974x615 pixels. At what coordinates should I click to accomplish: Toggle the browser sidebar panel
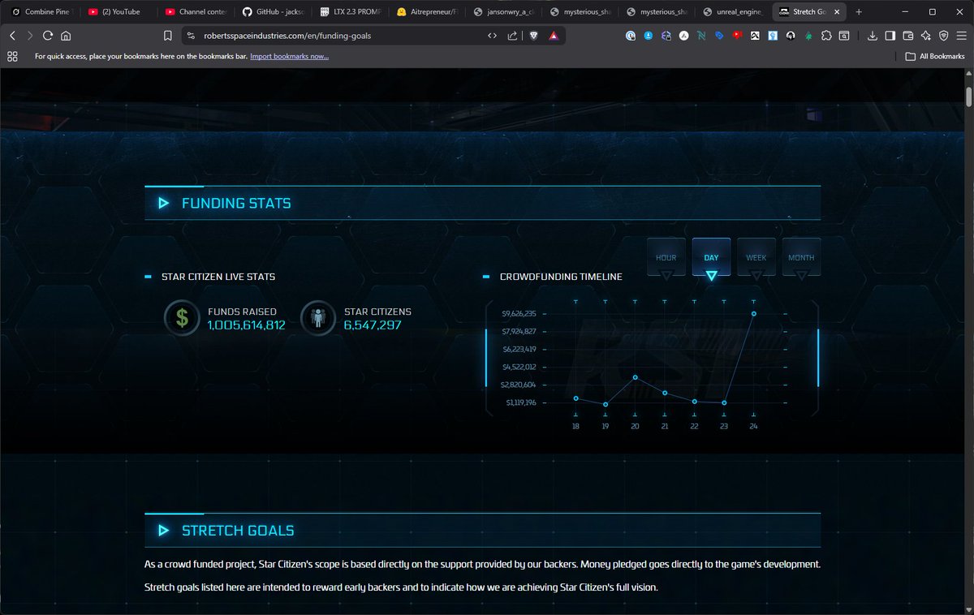[x=890, y=36]
